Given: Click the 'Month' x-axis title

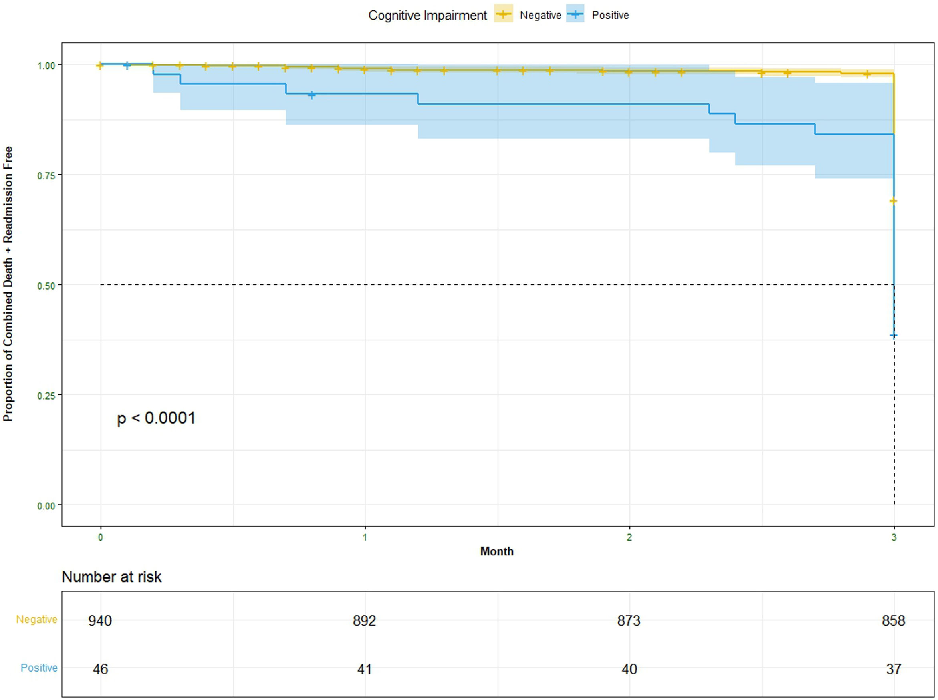Looking at the screenshot, I should point(496,551).
